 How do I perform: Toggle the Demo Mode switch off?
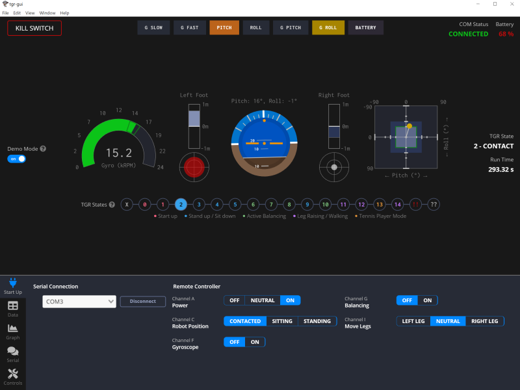click(18, 159)
